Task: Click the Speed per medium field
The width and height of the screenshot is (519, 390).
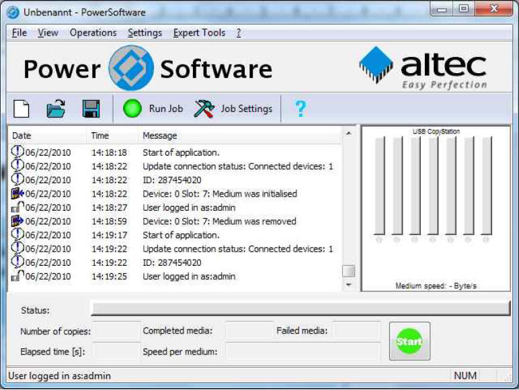Action: pyautogui.click(x=303, y=351)
